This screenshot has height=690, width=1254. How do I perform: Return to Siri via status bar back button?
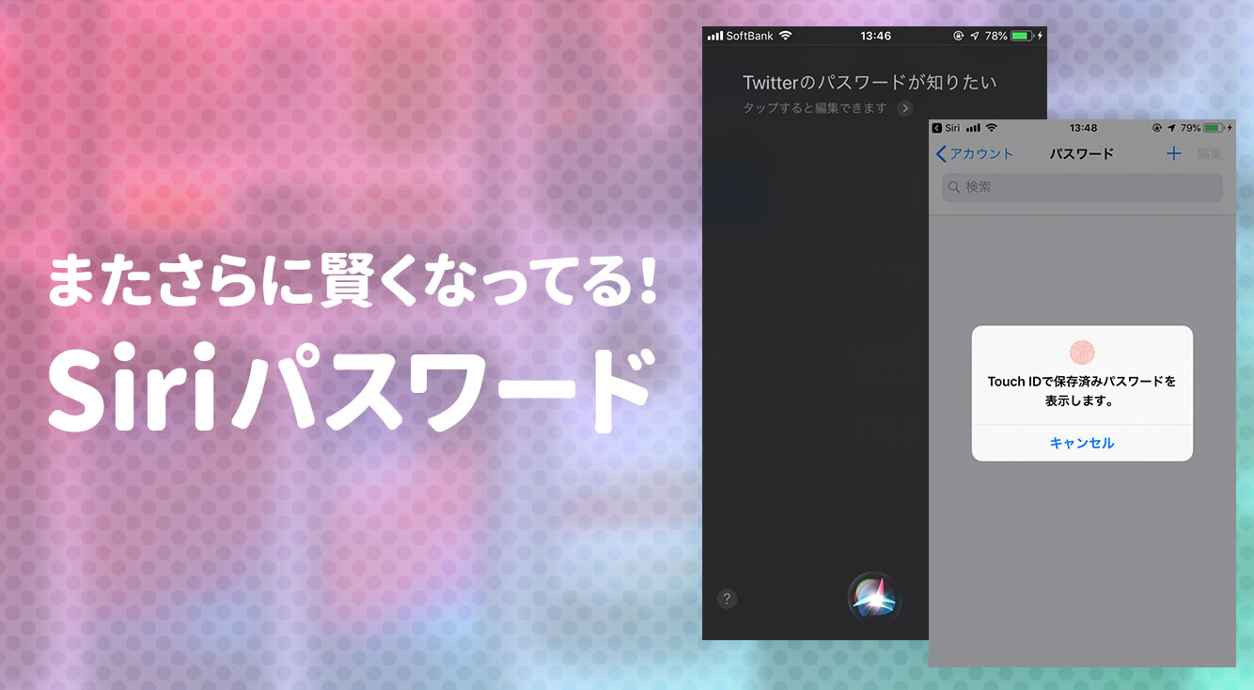tap(946, 128)
